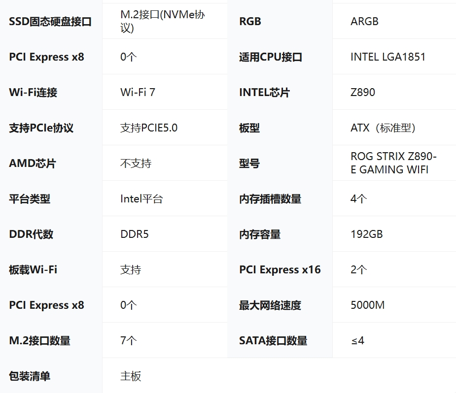Select the INTEL芯片 label
This screenshot has height=393, width=456.
pos(264,93)
